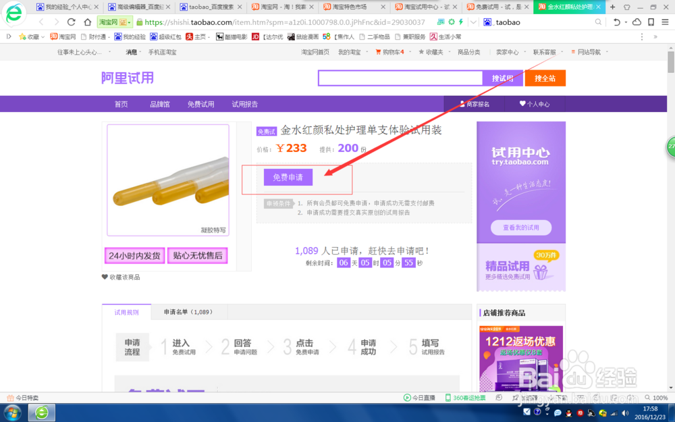
Task: Open the browser main menu icon
Action: (665, 22)
